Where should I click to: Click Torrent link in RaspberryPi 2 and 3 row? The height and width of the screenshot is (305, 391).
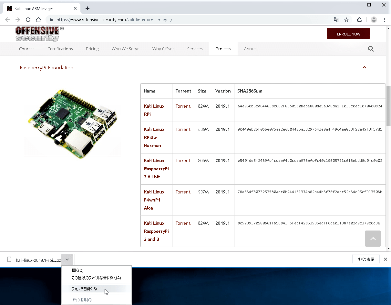183,223
